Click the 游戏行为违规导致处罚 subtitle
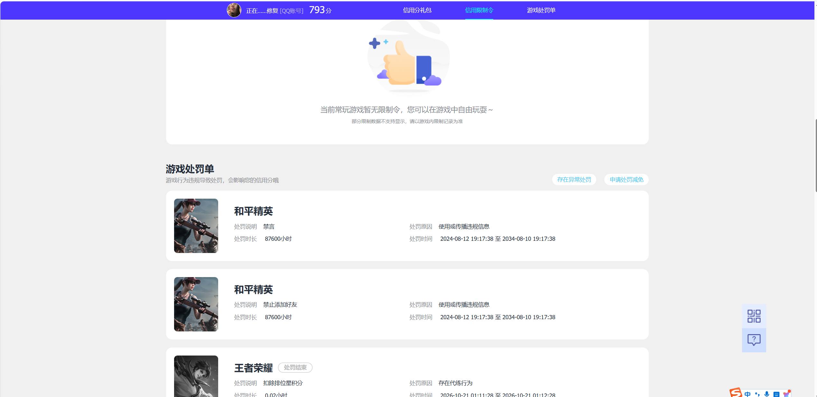The image size is (817, 397). pyautogui.click(x=222, y=180)
